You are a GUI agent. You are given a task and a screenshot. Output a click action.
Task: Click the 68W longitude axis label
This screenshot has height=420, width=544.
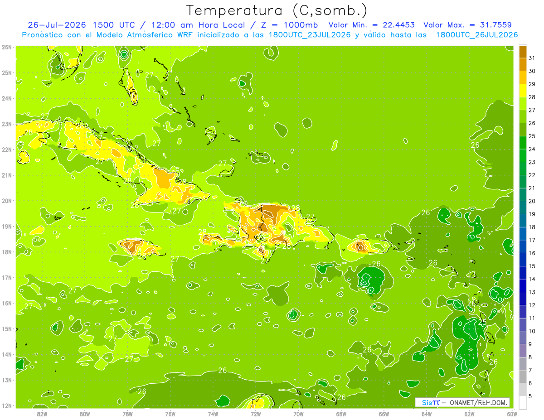pos(341,414)
